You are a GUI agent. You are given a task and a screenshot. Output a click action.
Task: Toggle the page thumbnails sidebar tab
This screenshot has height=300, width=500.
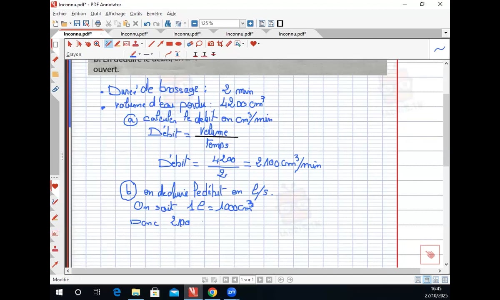(x=55, y=45)
